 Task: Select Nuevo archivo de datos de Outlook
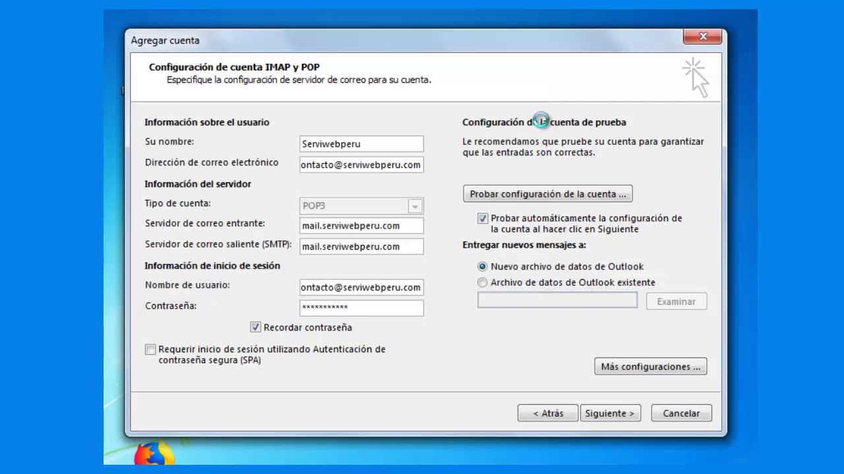click(483, 267)
